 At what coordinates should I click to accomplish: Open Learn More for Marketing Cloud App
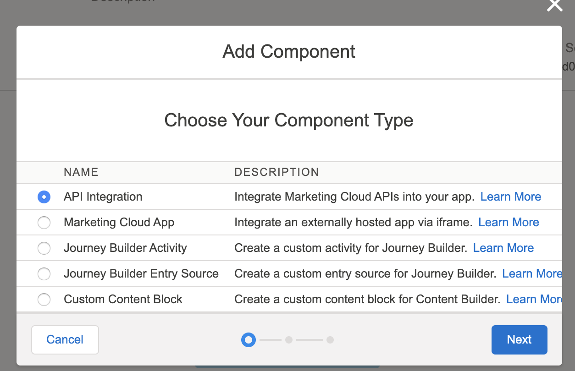click(509, 222)
